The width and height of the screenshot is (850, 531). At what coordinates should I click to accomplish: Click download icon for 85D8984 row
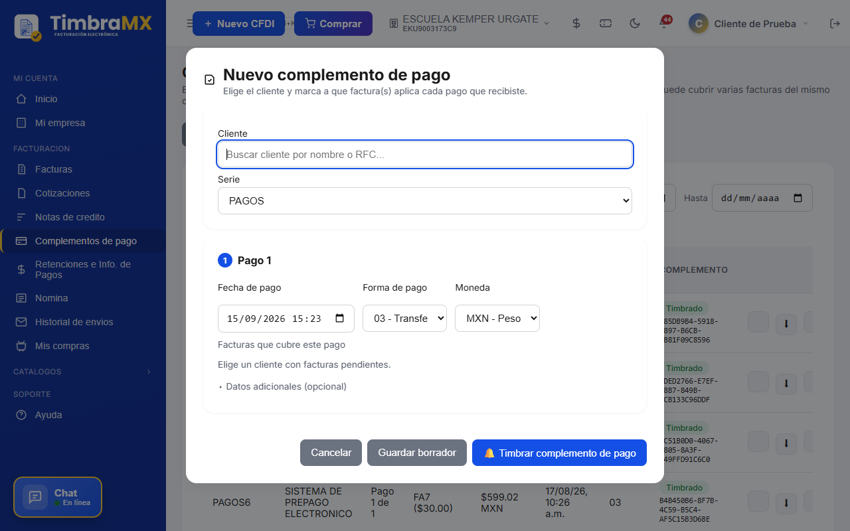pos(786,325)
